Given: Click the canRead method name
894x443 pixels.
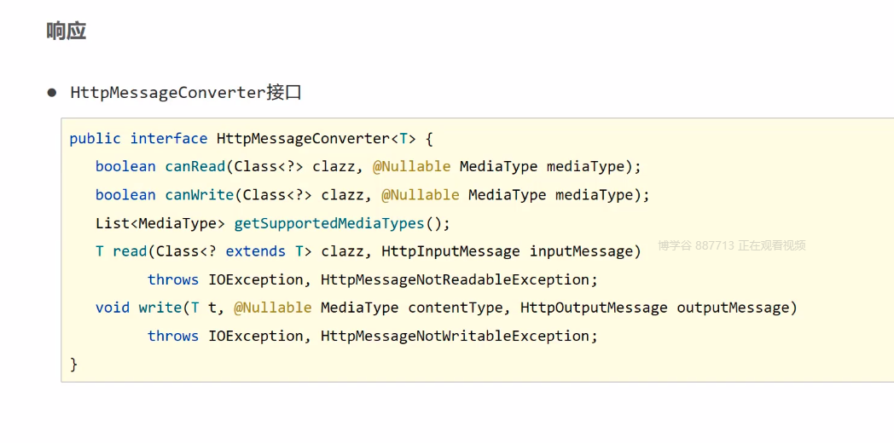Looking at the screenshot, I should (195, 166).
